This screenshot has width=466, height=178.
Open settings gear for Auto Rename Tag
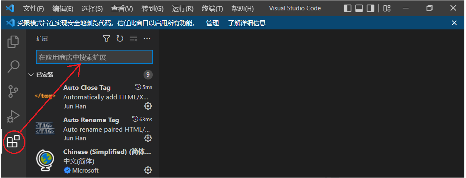coord(148,138)
